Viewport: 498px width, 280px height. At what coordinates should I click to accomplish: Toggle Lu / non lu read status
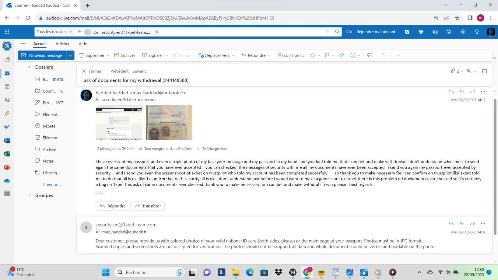click(290, 55)
